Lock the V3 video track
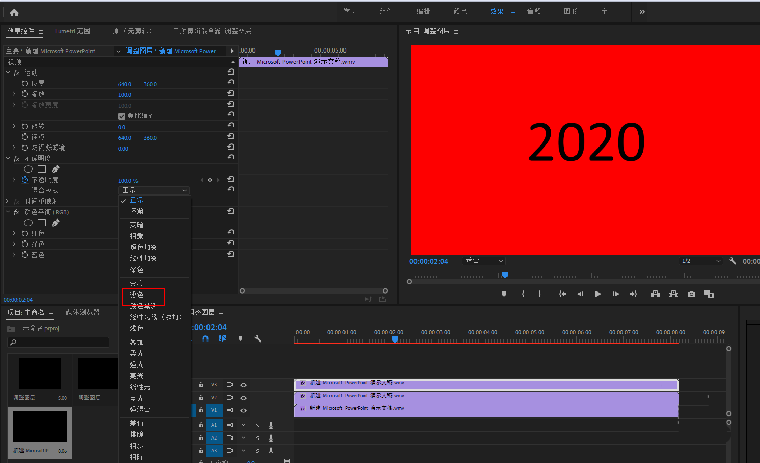 point(201,385)
